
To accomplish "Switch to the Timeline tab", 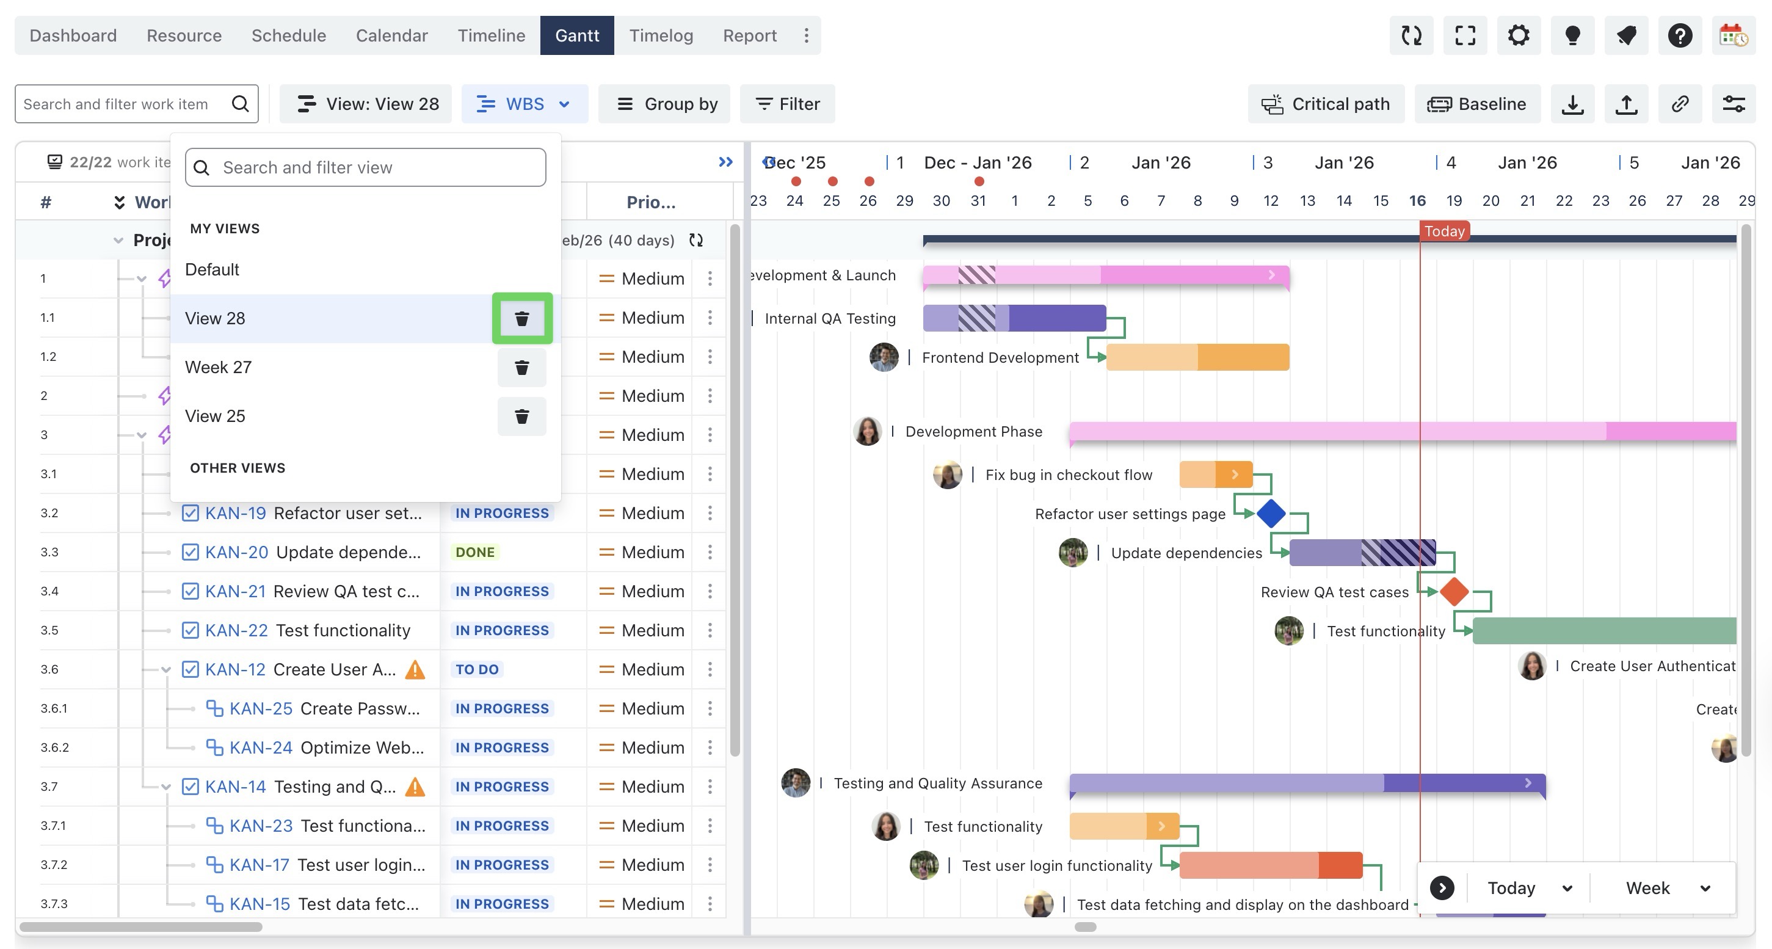I will [x=491, y=36].
